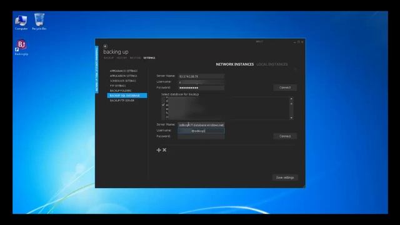The width and height of the screenshot is (400, 225).
Task: Switch to the Backup tab
Action: pos(109,58)
